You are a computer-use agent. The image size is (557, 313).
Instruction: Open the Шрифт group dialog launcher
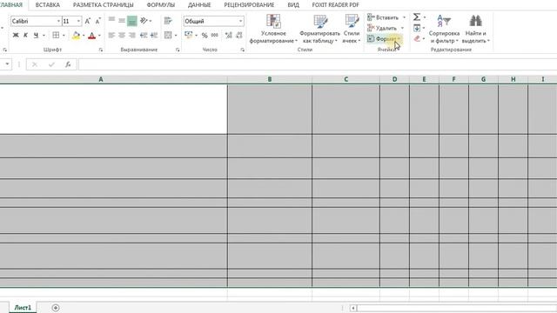101,50
